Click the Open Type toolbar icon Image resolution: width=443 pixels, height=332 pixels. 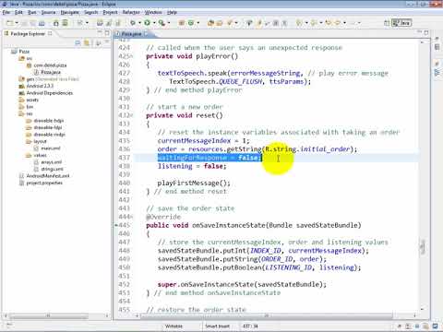(x=210, y=23)
